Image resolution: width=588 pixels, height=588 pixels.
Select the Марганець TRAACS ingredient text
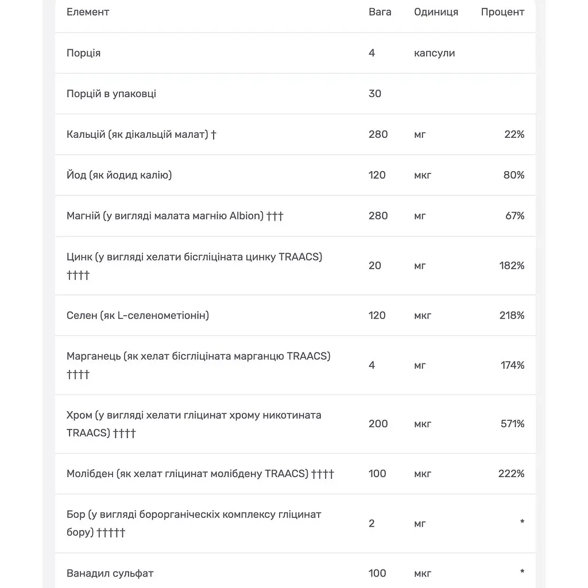(198, 365)
